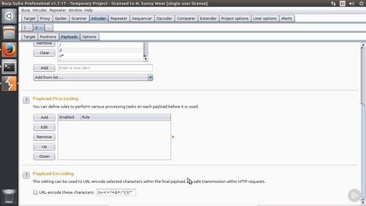The image size is (366, 206).
Task: Select the top-level Target tab
Action: [29, 18]
